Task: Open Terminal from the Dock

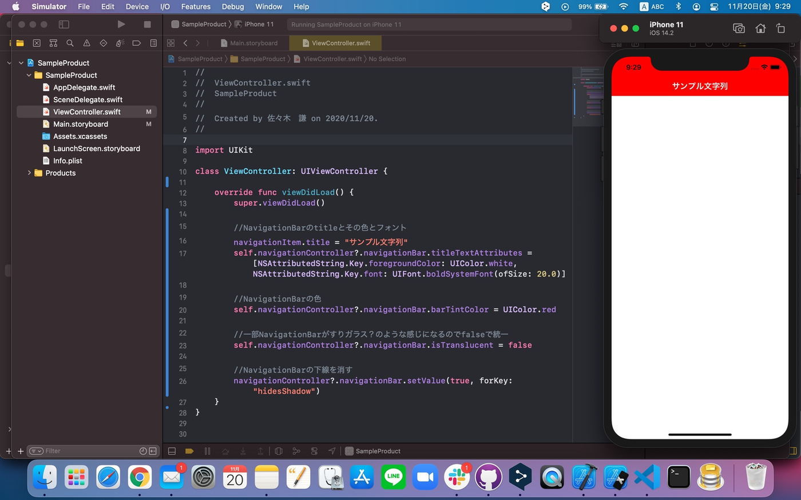Action: pos(679,477)
